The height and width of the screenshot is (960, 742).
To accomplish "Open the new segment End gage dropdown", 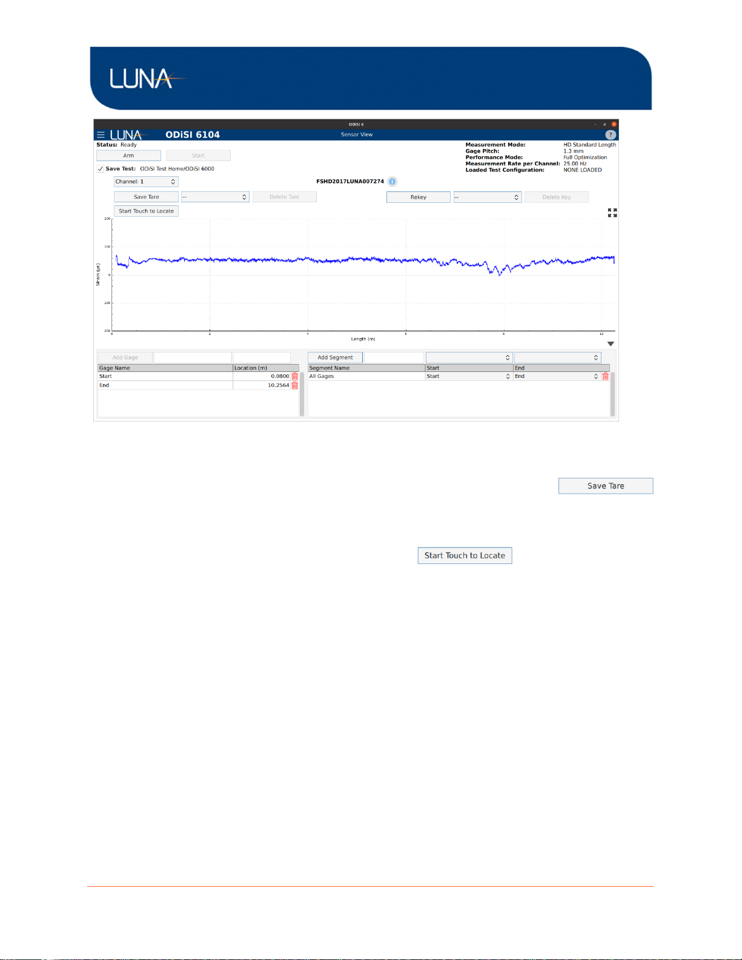I will pos(557,357).
